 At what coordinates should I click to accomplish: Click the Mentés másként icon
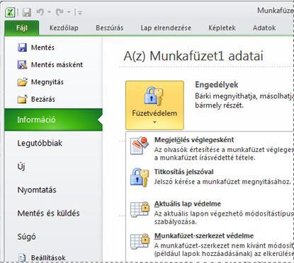(23, 64)
